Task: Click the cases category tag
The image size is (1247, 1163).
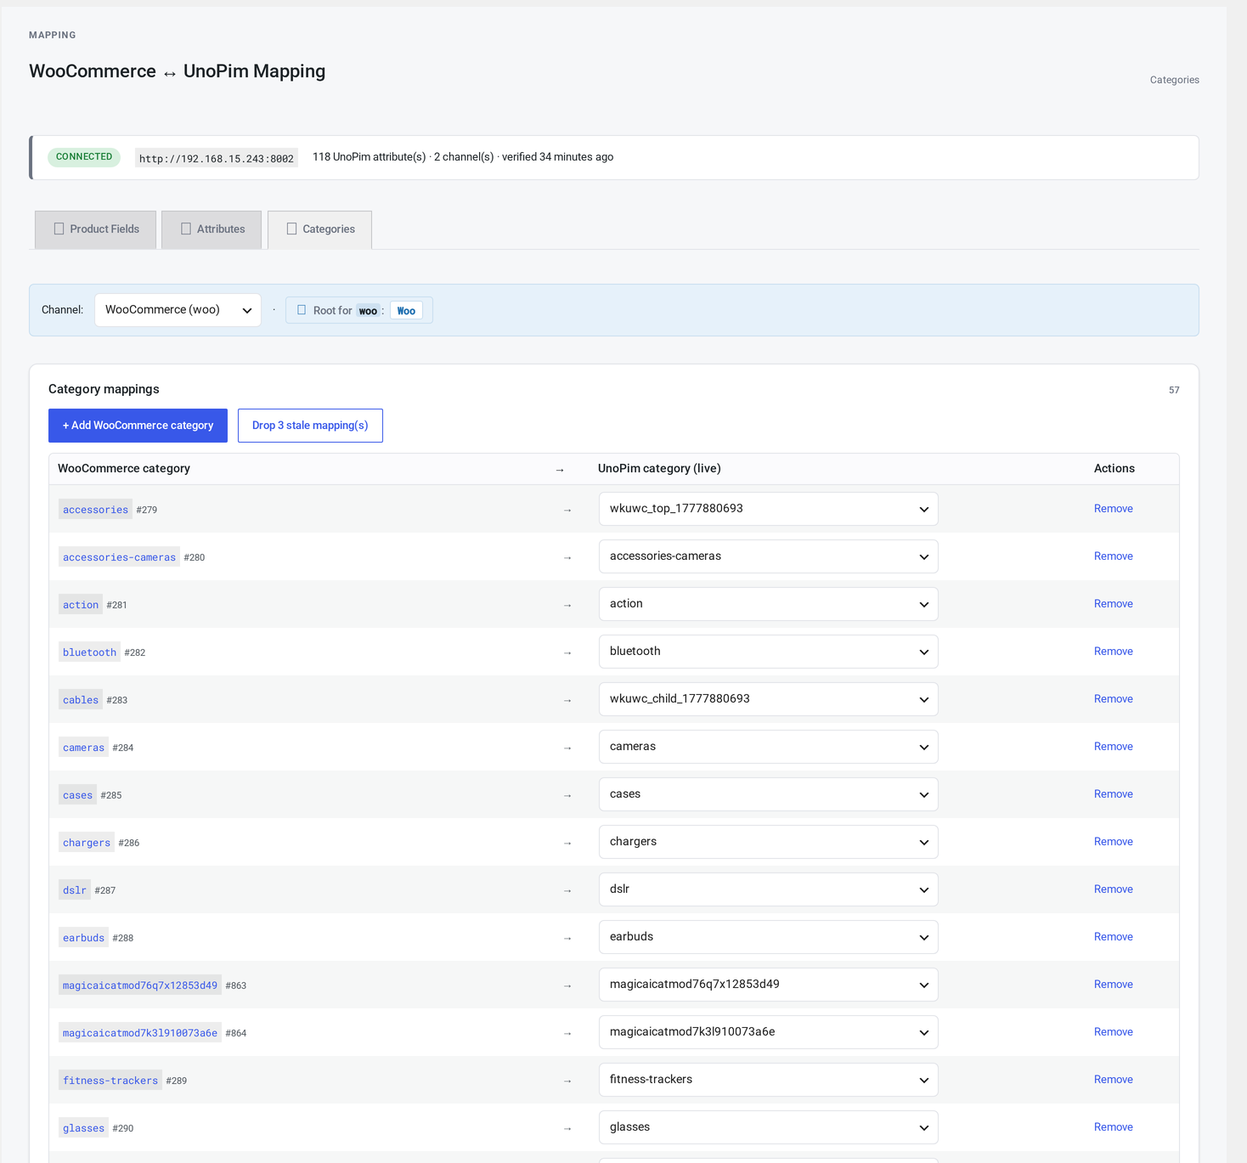Action: point(77,795)
